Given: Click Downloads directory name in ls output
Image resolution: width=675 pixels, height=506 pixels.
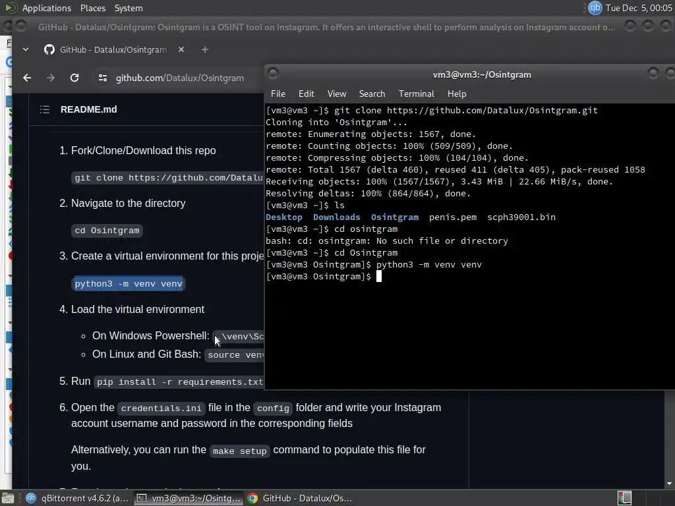Looking at the screenshot, I should click(x=336, y=217).
